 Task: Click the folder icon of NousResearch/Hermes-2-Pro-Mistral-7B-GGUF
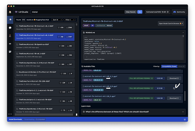point(17,72)
